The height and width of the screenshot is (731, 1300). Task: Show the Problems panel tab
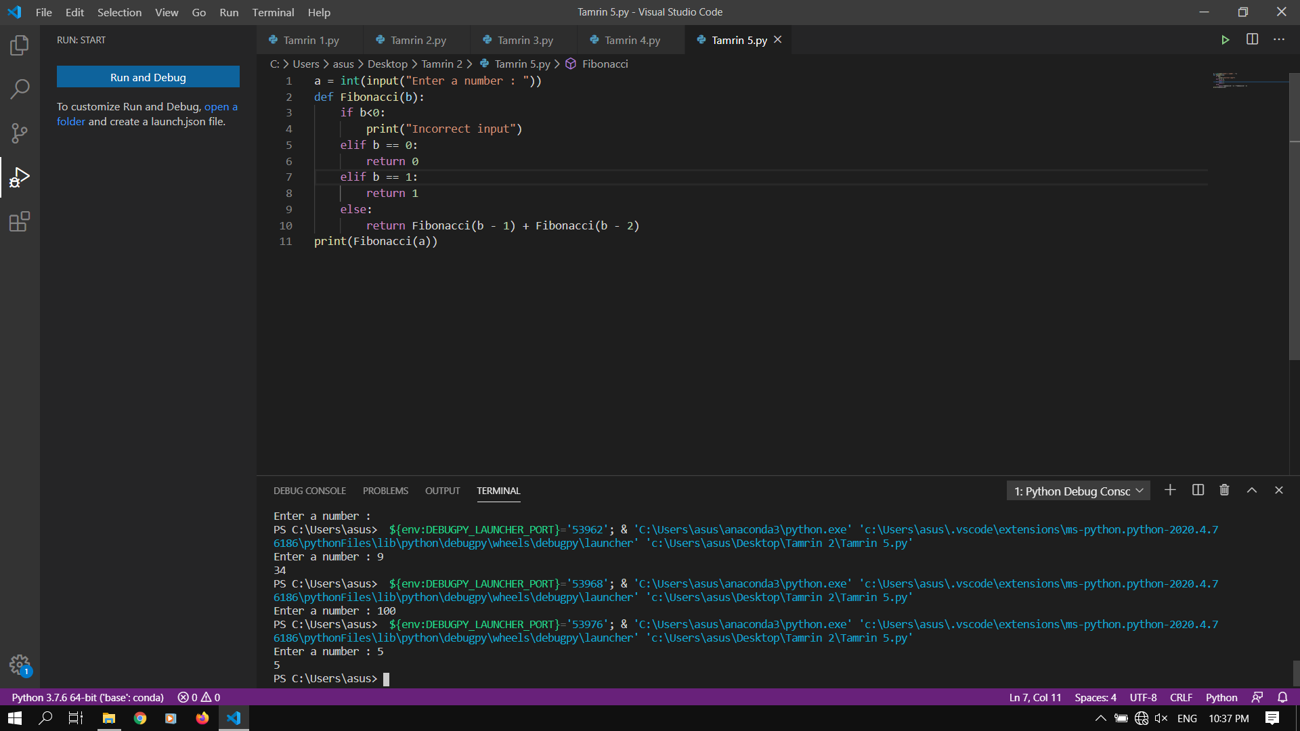385,491
